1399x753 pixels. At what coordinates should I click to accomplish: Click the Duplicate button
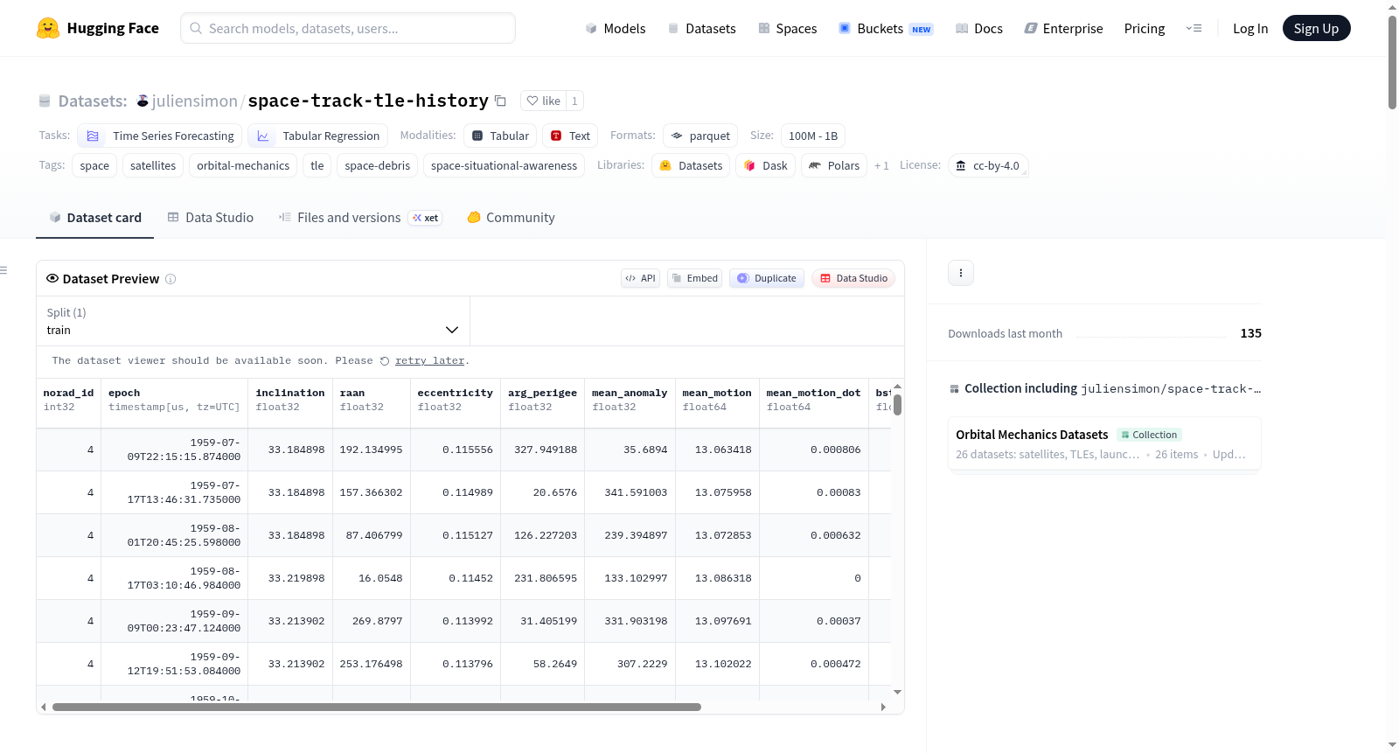767,278
